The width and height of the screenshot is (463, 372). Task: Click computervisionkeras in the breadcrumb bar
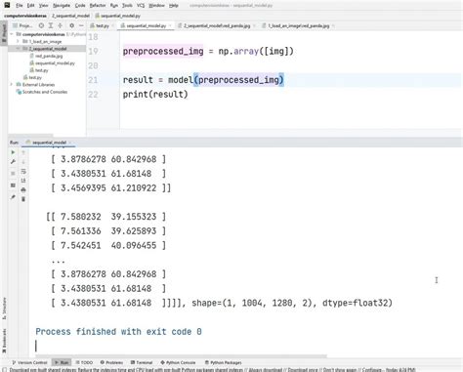click(25, 16)
